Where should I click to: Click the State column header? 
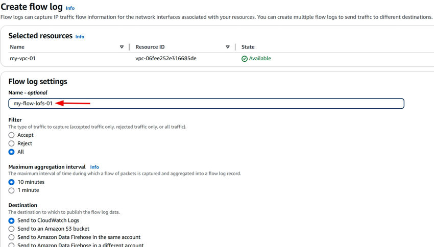[x=248, y=47]
